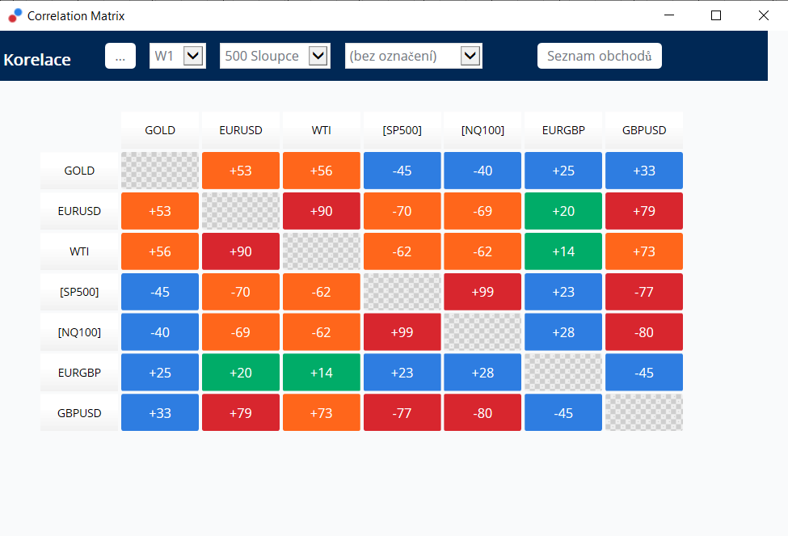Select the WTI column header
This screenshot has width=788, height=536.
pos(321,130)
